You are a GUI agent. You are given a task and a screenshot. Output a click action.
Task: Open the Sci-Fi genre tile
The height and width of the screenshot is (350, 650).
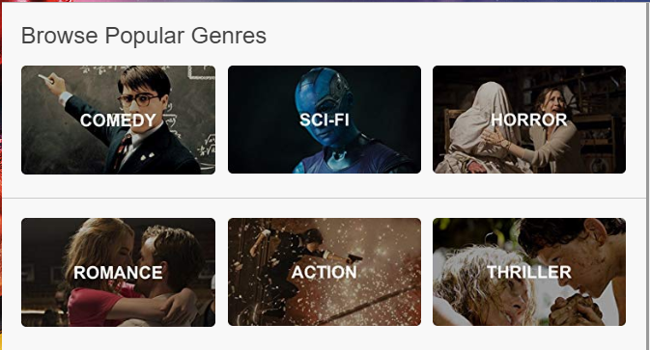coord(325,120)
